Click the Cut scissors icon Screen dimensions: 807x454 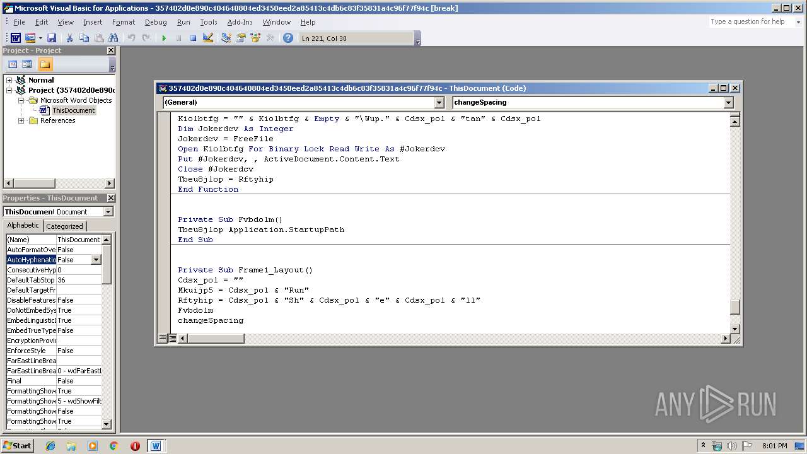click(70, 38)
